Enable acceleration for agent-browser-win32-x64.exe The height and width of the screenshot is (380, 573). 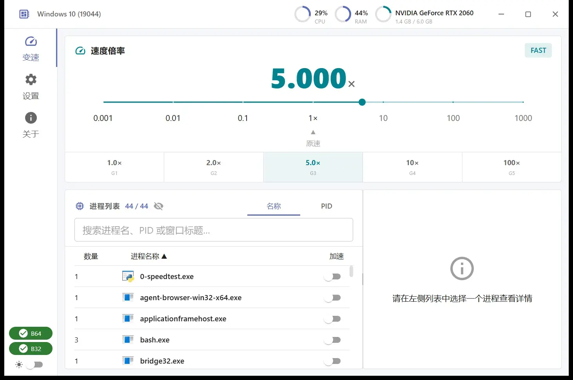point(332,298)
